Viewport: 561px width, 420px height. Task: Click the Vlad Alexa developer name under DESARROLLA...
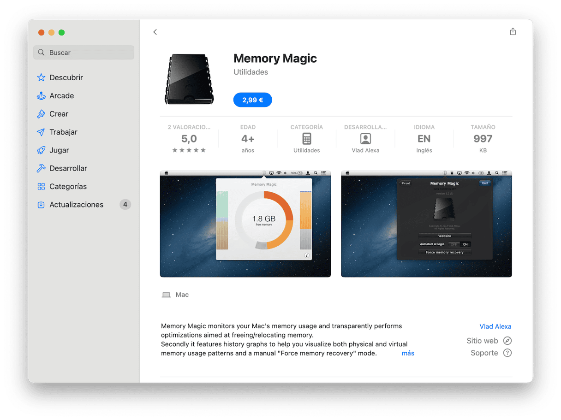click(x=365, y=151)
